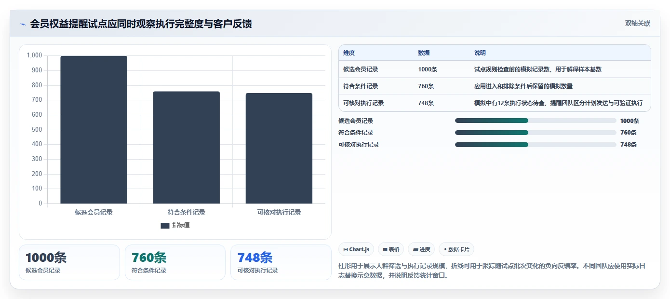Click the description 应用进入和排除条件后保留的模拟数量
Viewport: 670px width, 299px height.
(523, 86)
